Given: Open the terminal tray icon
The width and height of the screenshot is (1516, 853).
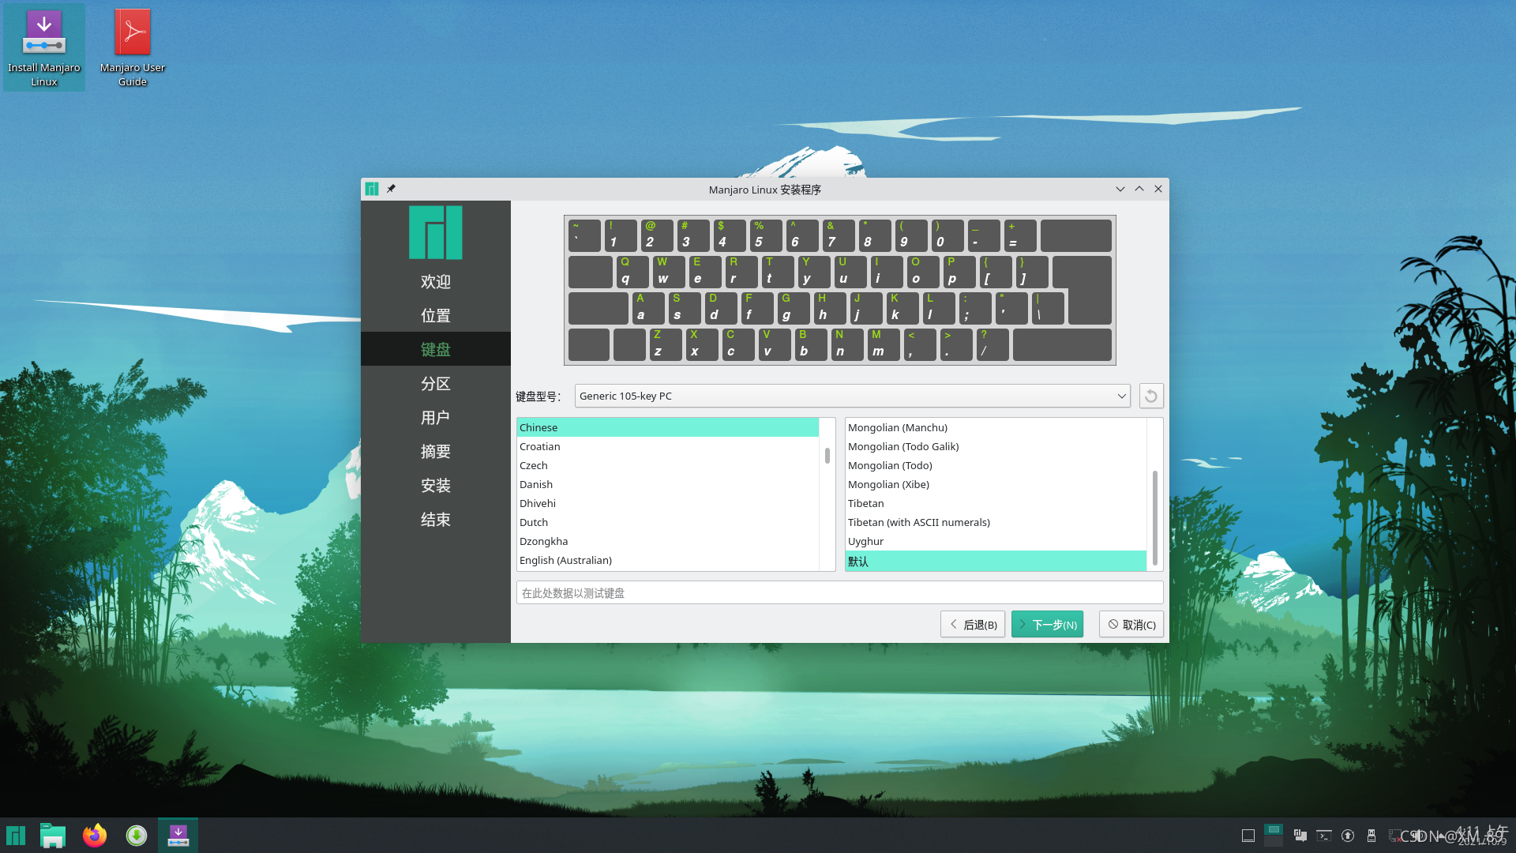Looking at the screenshot, I should coord(1324,836).
